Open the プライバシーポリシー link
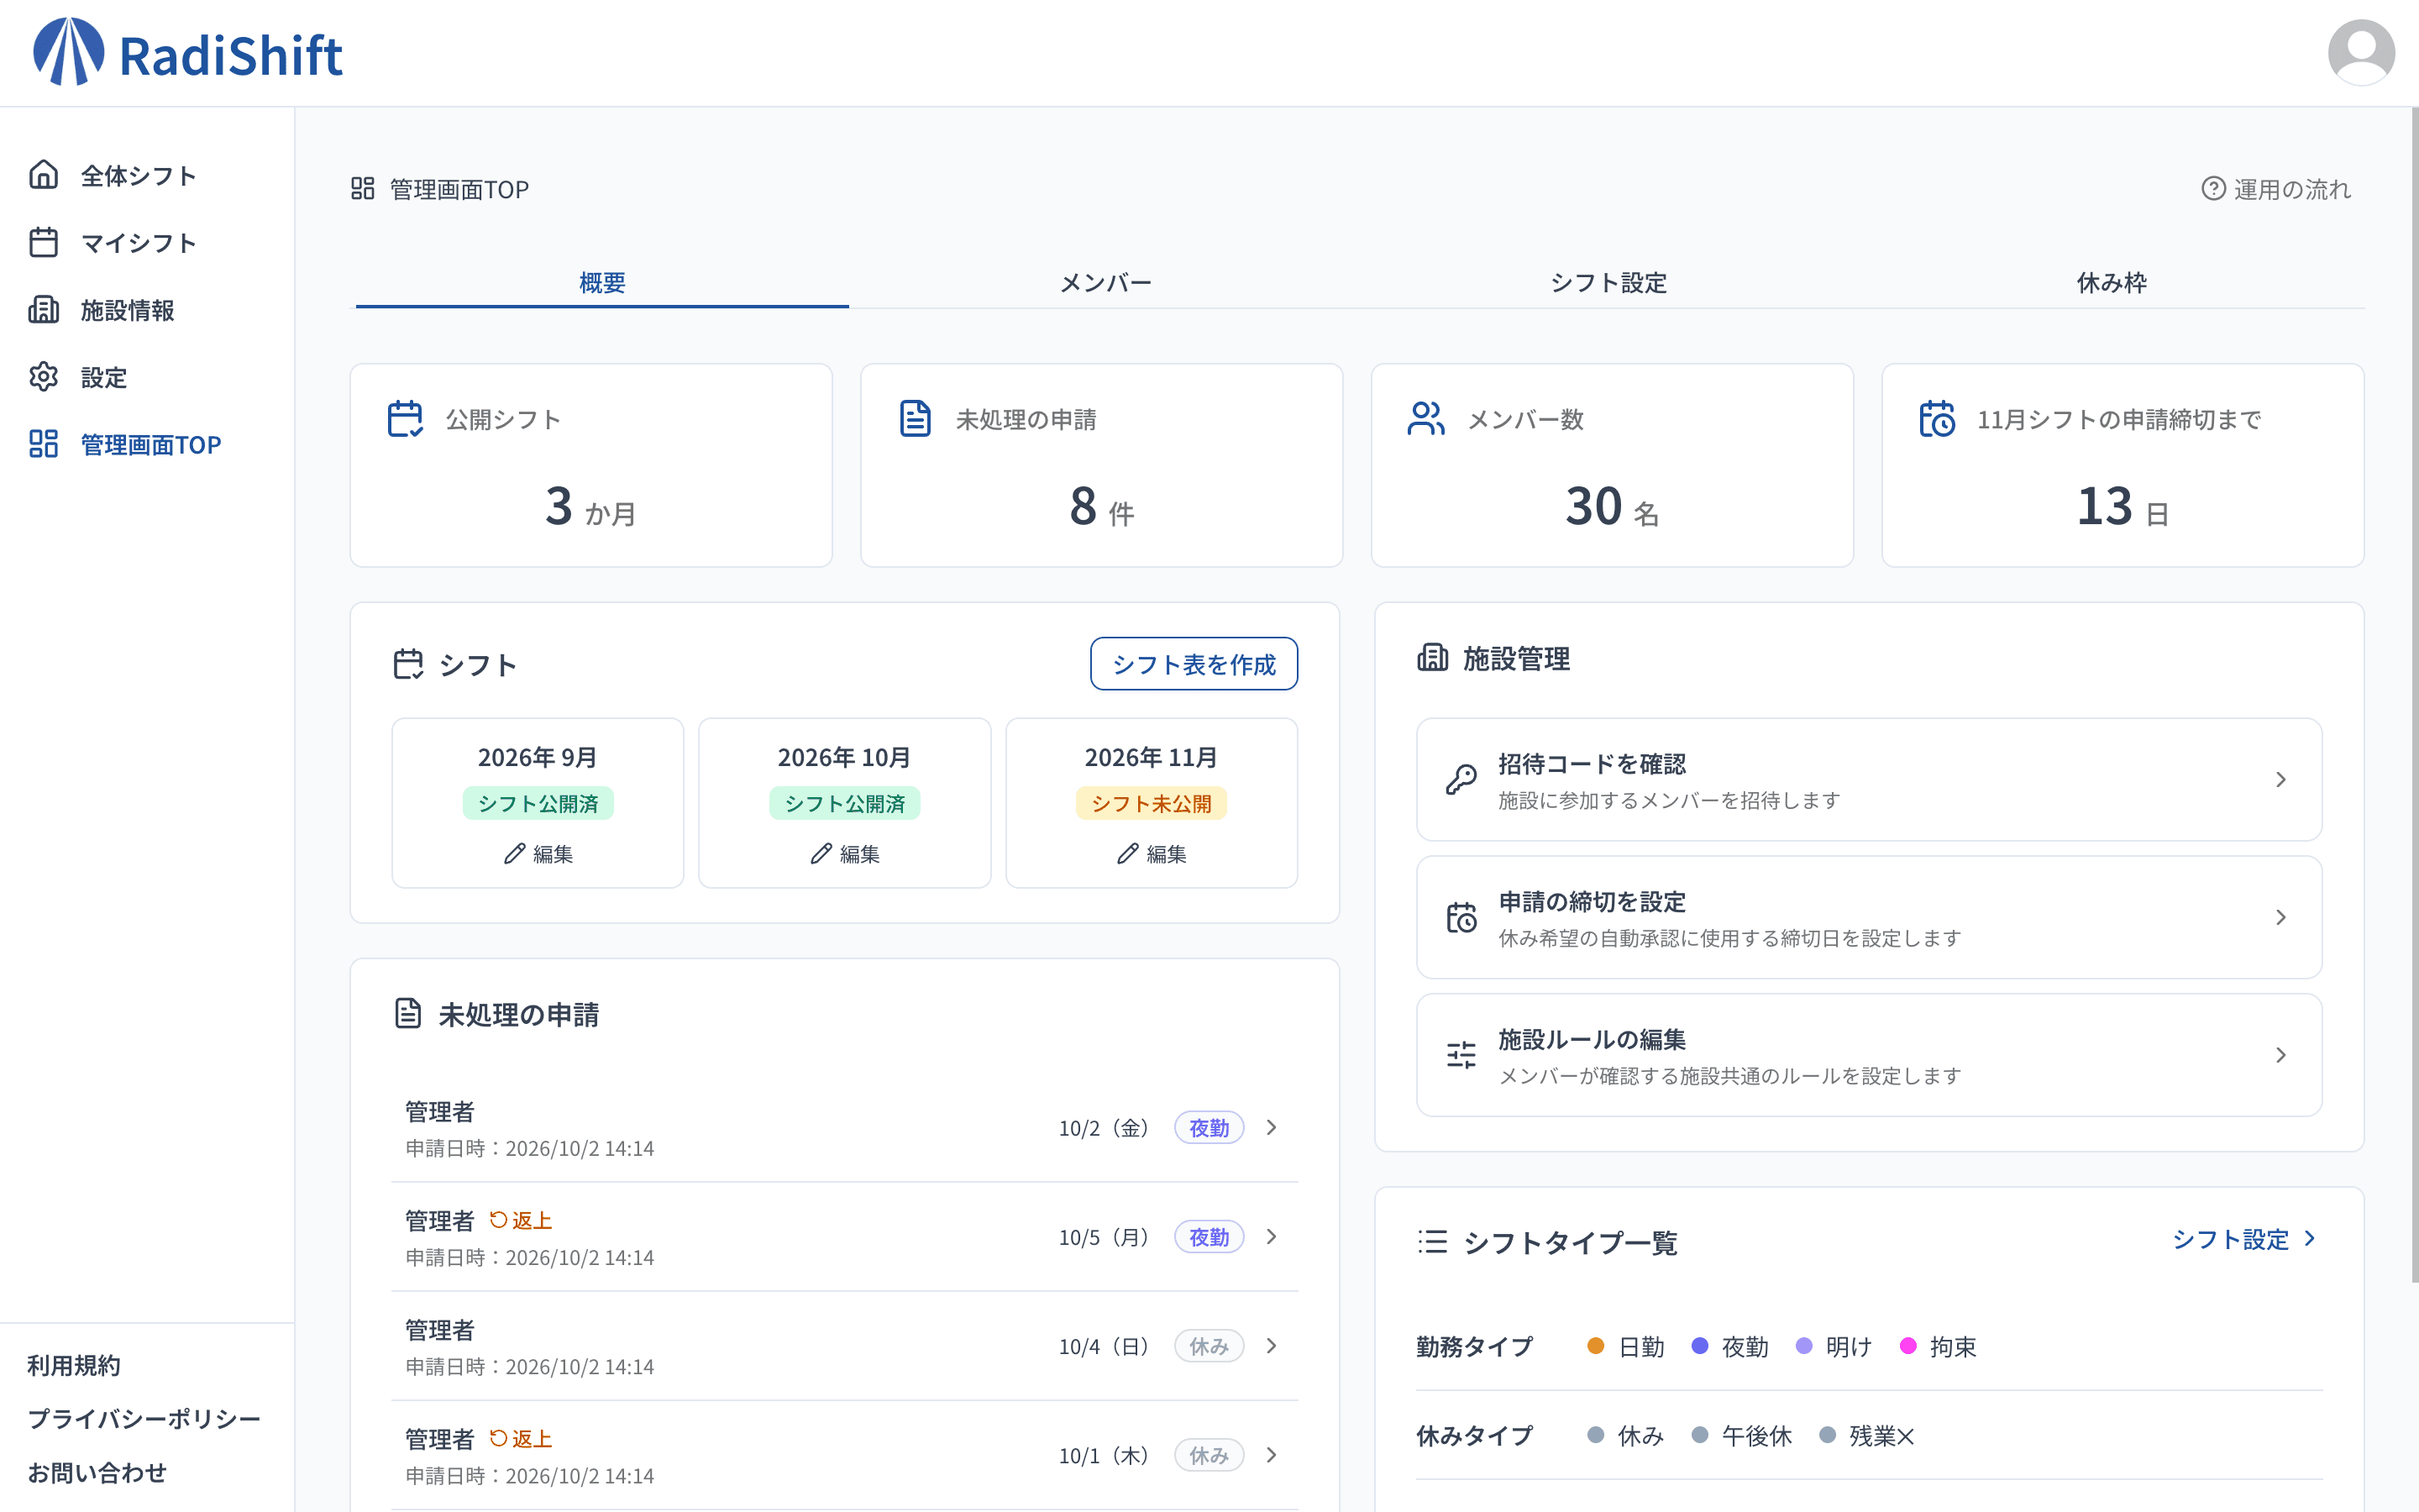 click(x=144, y=1419)
